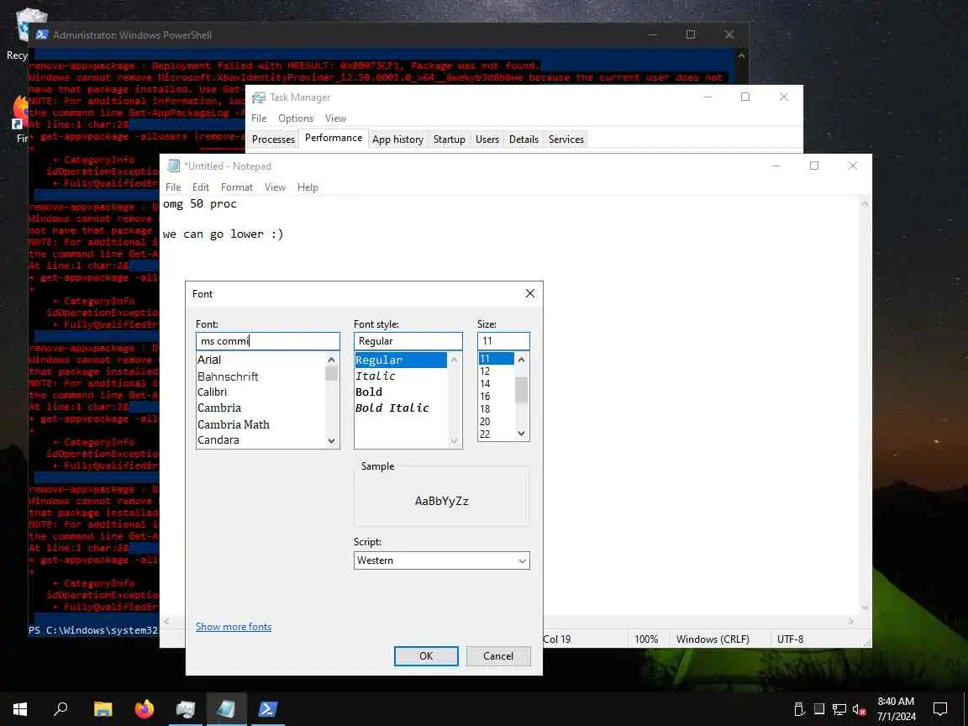Maximize the Notepad window
Screen dimensions: 968x726
click(x=814, y=166)
